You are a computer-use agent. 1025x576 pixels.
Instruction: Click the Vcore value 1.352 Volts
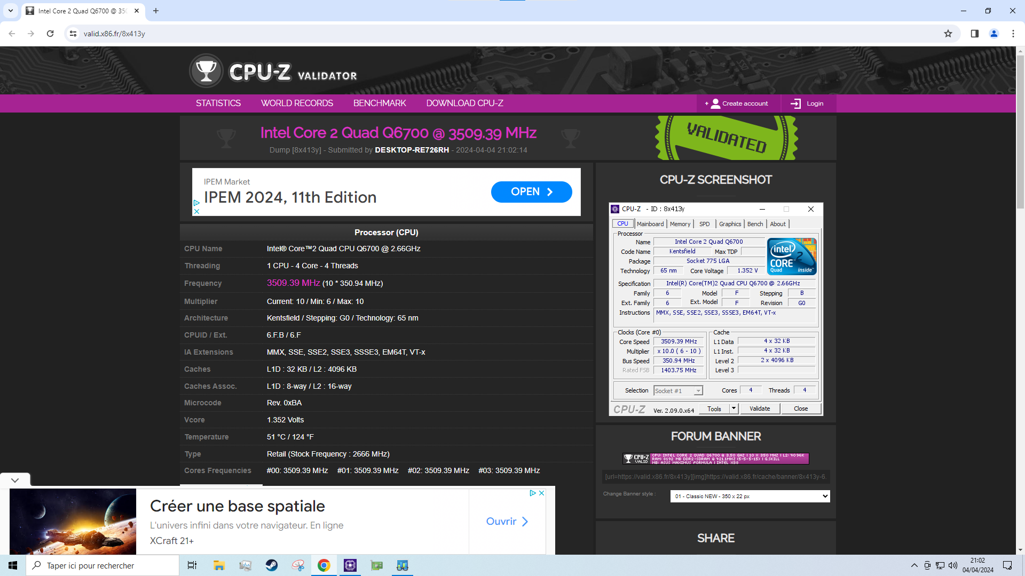(x=285, y=420)
